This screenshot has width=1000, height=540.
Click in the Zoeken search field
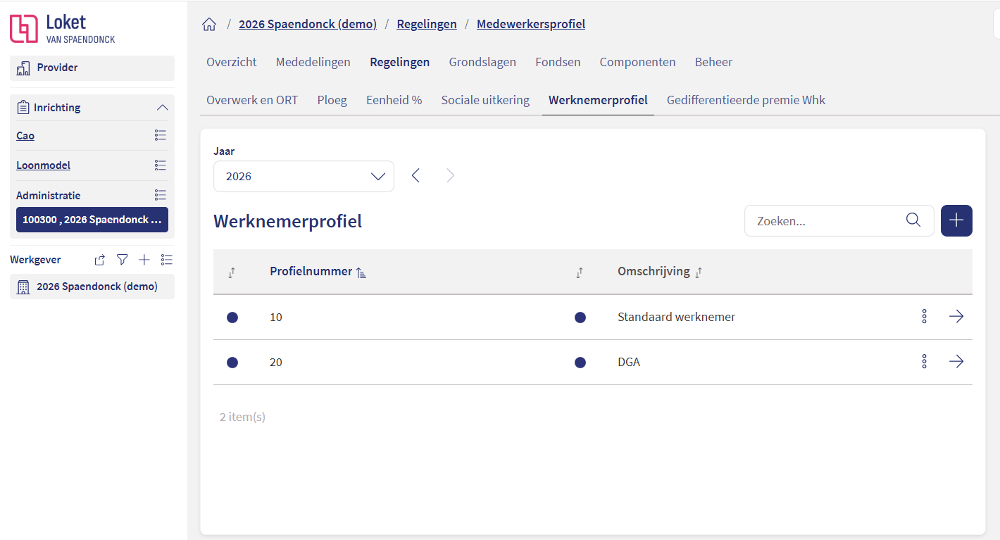(x=827, y=221)
